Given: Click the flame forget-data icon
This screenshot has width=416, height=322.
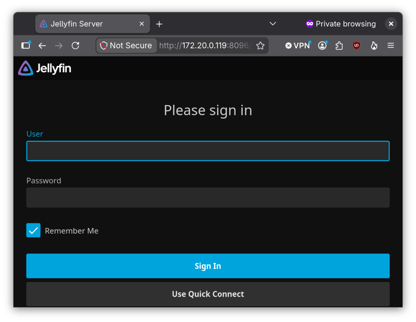Looking at the screenshot, I should (374, 46).
